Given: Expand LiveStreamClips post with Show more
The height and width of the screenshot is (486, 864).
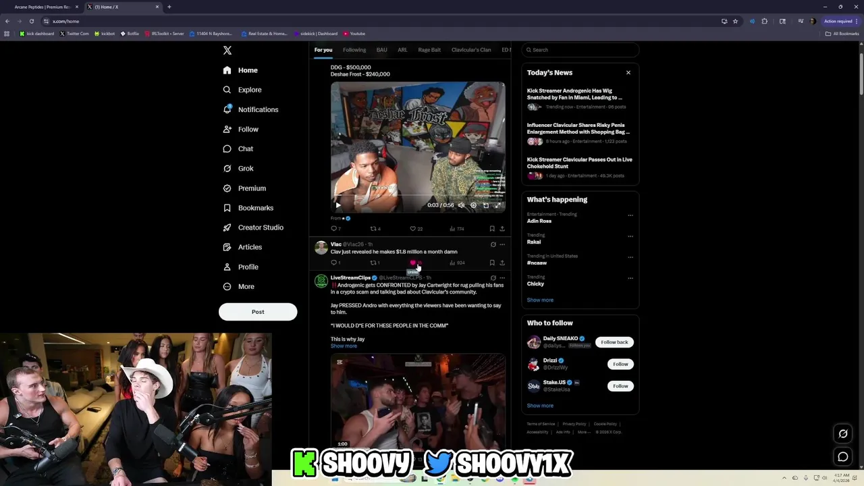Looking at the screenshot, I should (344, 346).
